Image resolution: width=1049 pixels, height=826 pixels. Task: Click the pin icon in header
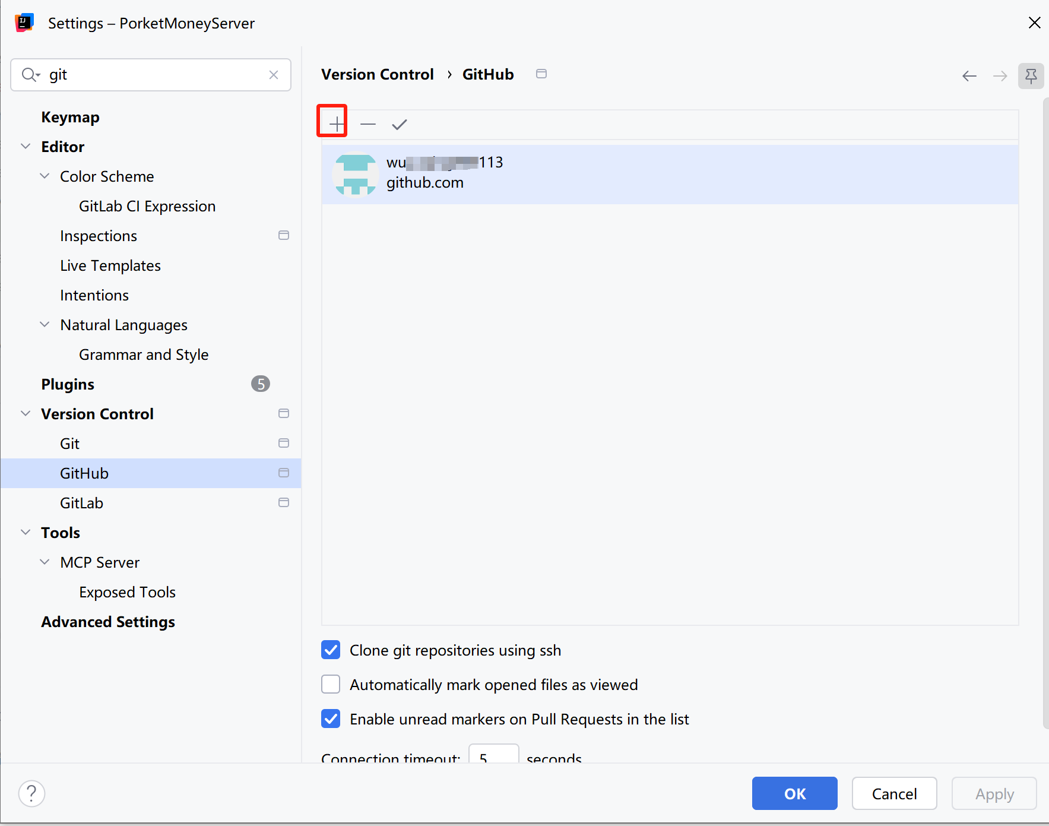(x=1031, y=76)
